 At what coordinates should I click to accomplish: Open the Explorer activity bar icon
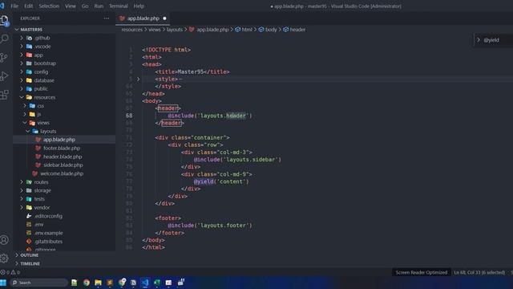(x=5, y=20)
